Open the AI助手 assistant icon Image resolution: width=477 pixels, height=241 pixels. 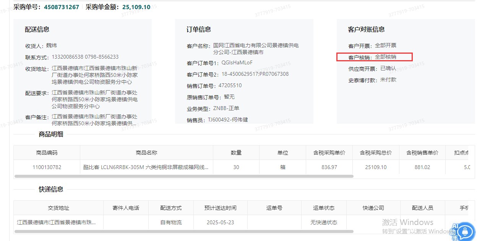[x=464, y=231]
